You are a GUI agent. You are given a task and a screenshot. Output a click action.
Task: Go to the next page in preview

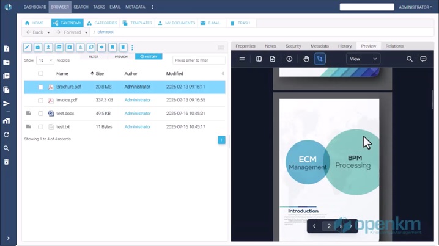(x=350, y=226)
